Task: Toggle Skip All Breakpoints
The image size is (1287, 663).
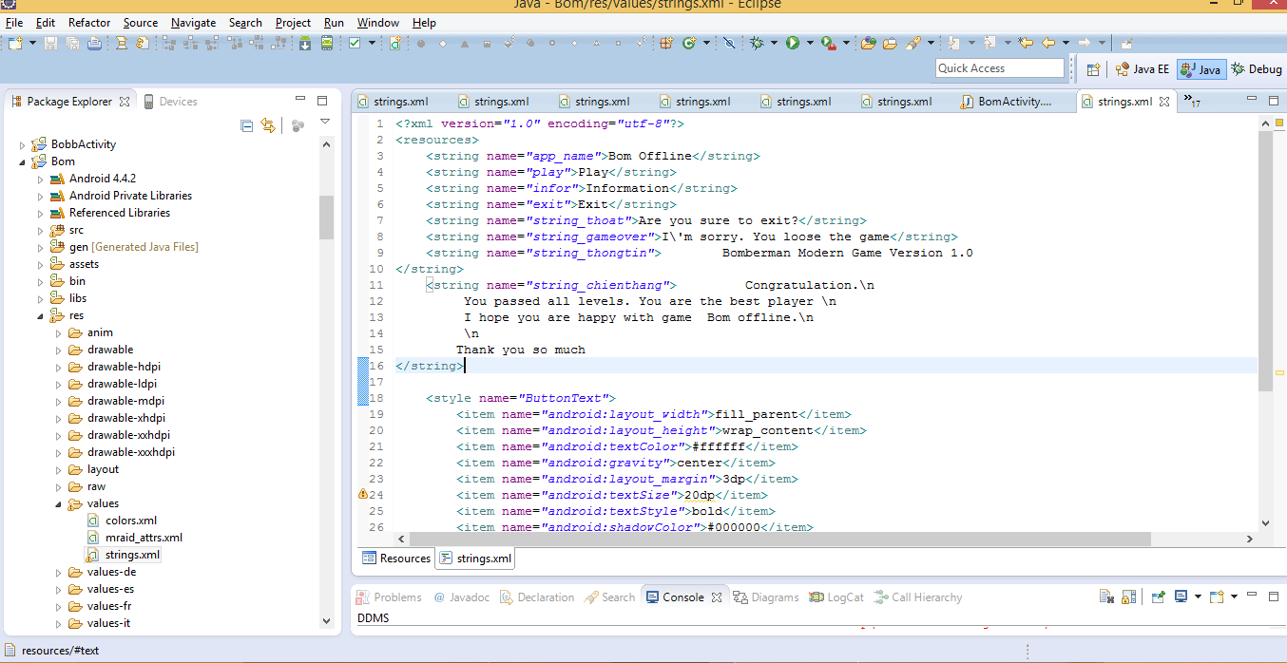Action: click(729, 43)
